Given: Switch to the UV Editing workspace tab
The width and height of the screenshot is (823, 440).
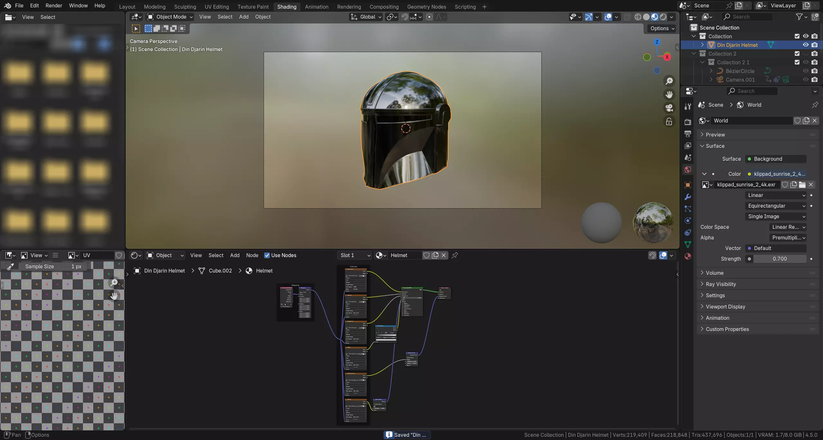Looking at the screenshot, I should [x=217, y=7].
